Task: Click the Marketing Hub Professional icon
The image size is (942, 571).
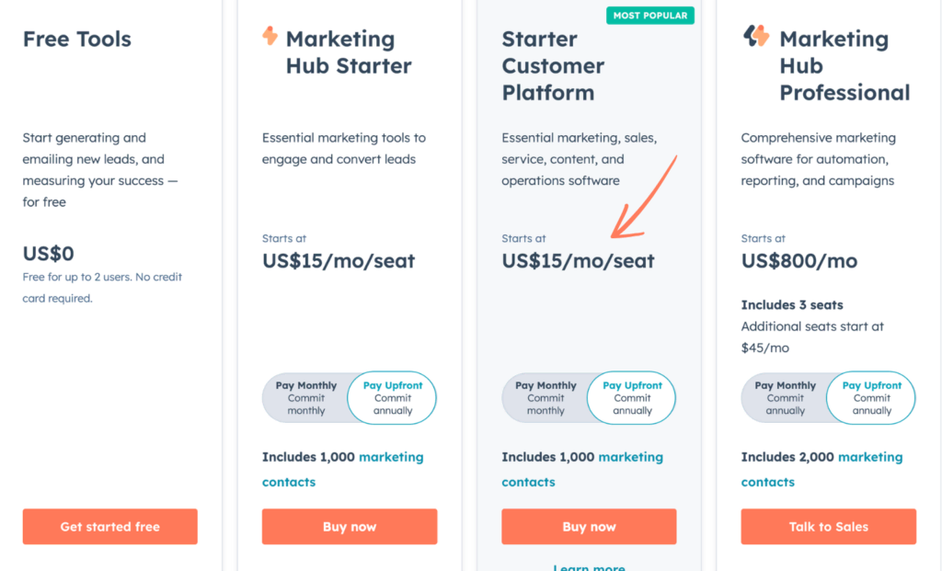Action: coord(756,36)
